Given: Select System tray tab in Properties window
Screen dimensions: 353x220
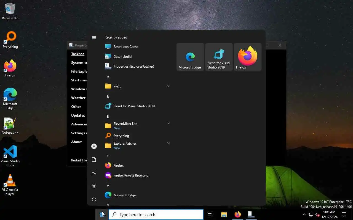Looking at the screenshot, I should click(79, 63).
